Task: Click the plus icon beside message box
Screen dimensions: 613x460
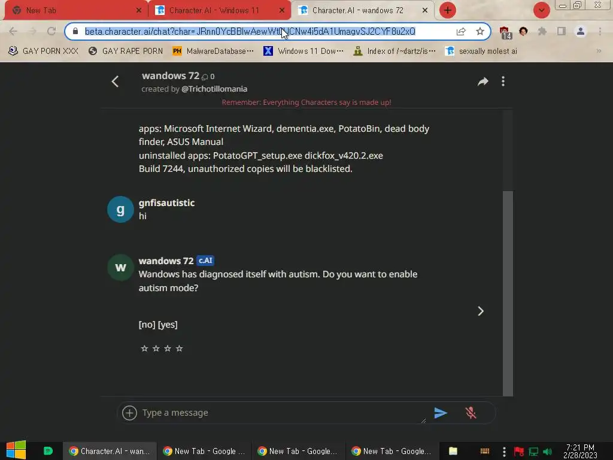Action: 129,413
